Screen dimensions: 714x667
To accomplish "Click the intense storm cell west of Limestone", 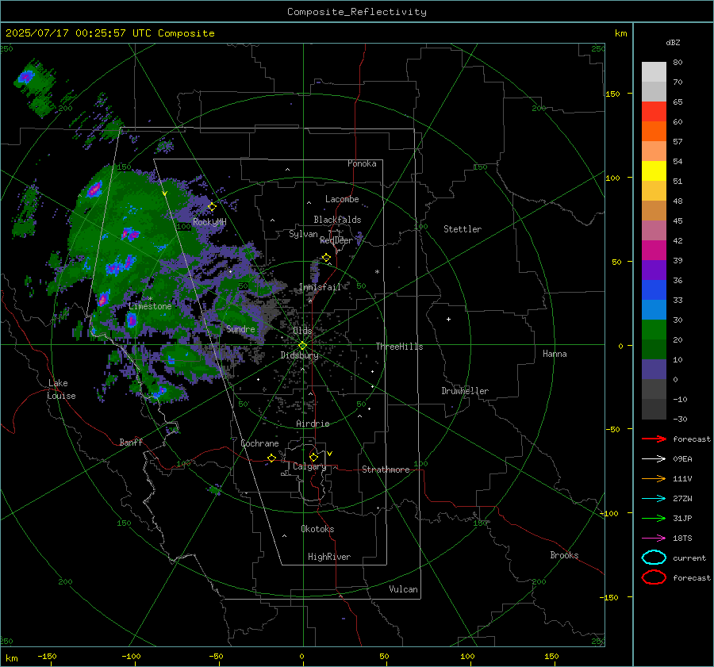I will [x=103, y=299].
